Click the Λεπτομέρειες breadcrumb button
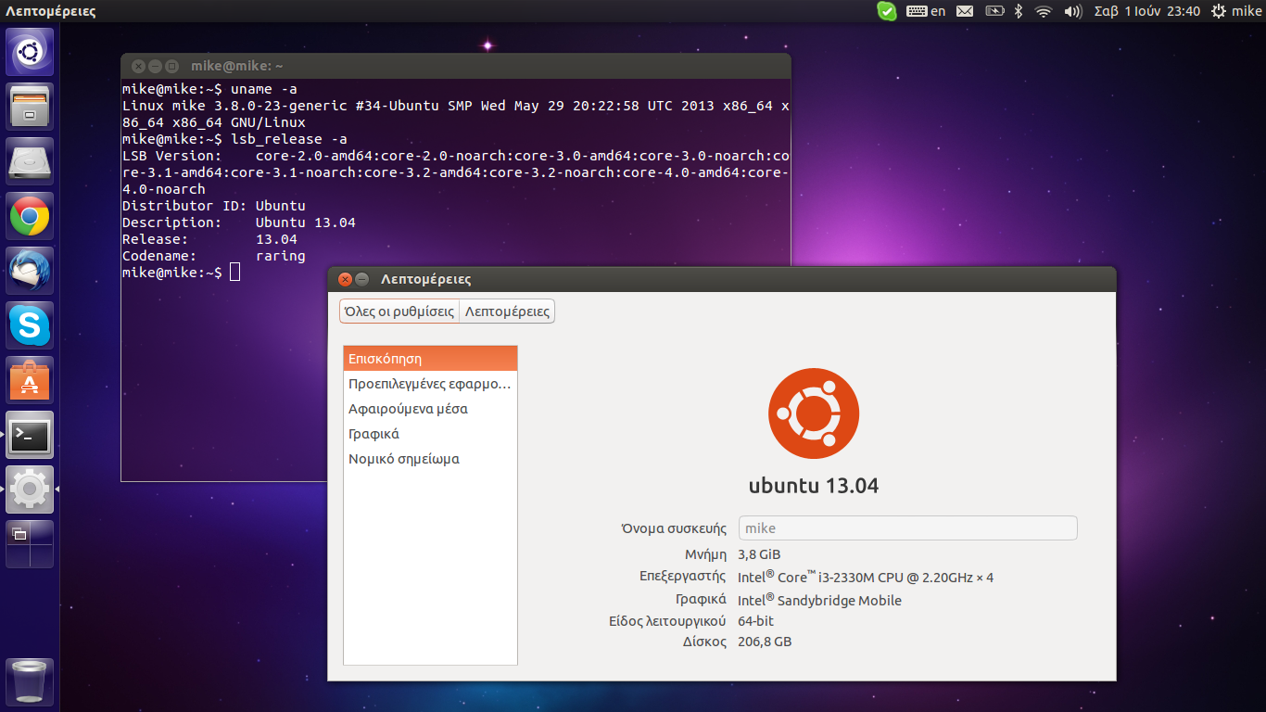 507,311
